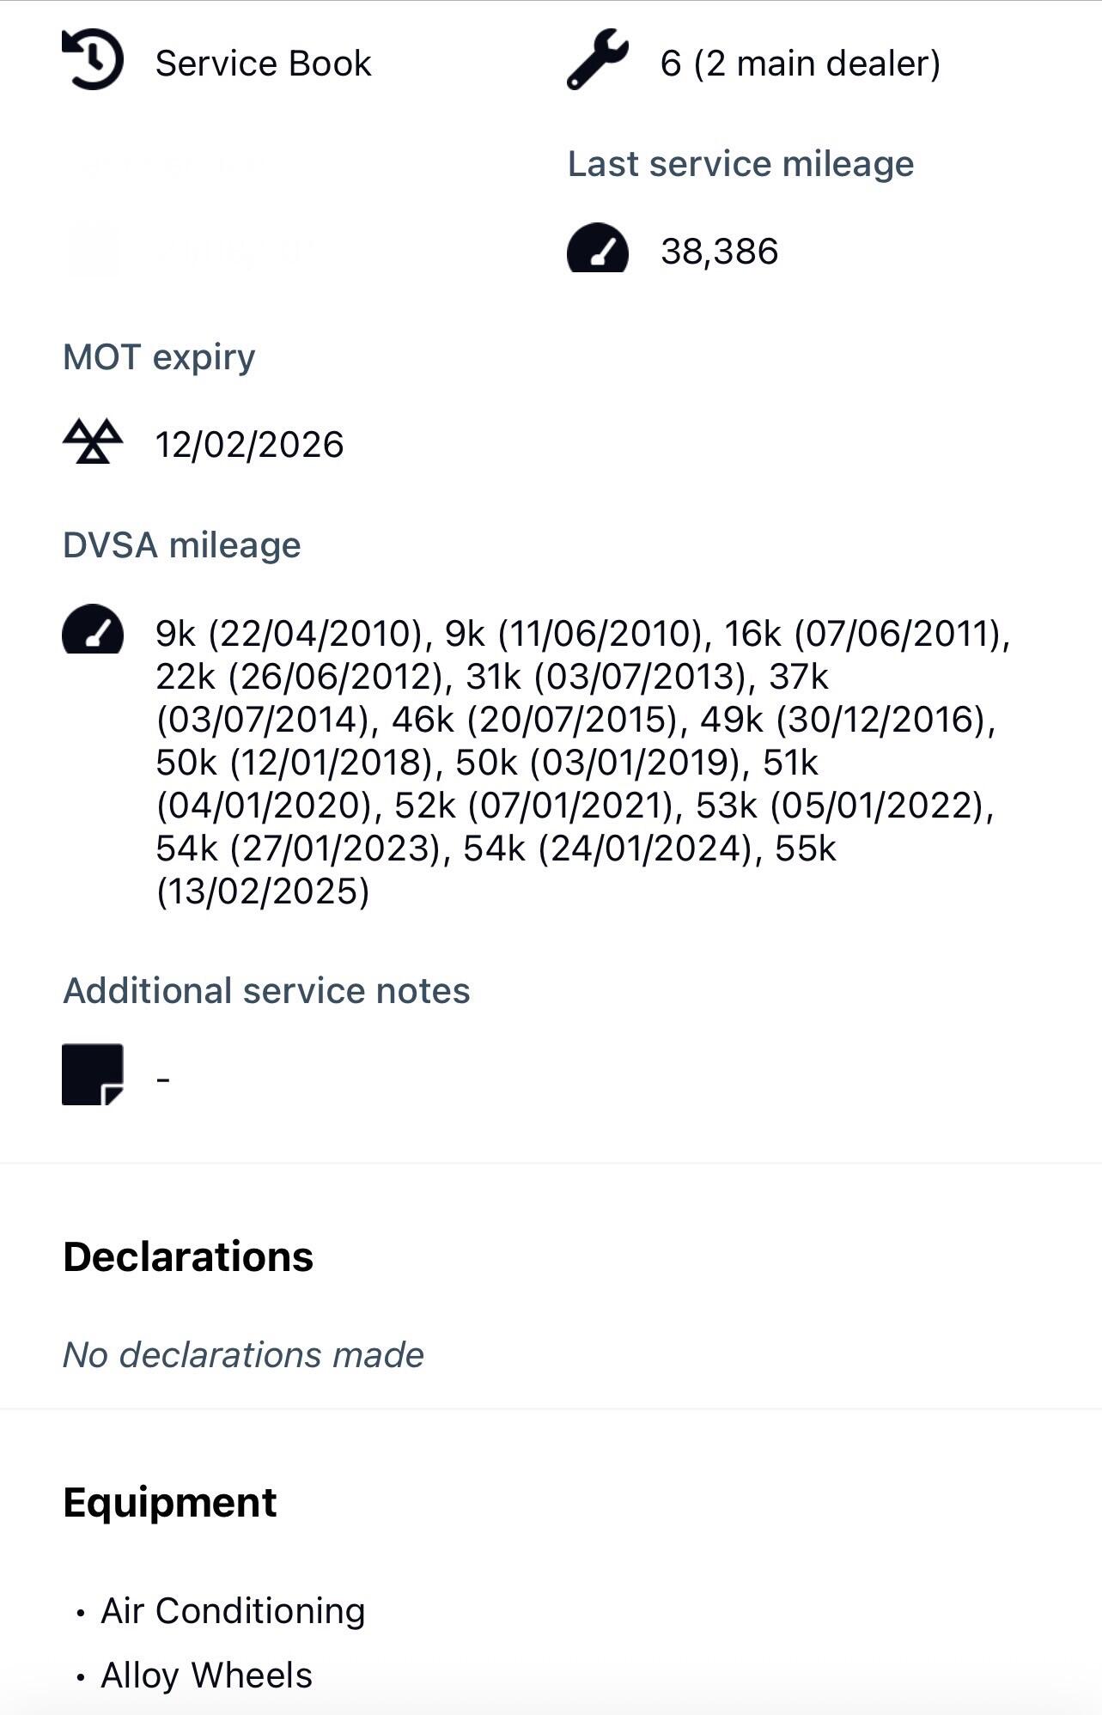The width and height of the screenshot is (1102, 1715).
Task: Tap the MOT expiry label
Action: pos(159,357)
